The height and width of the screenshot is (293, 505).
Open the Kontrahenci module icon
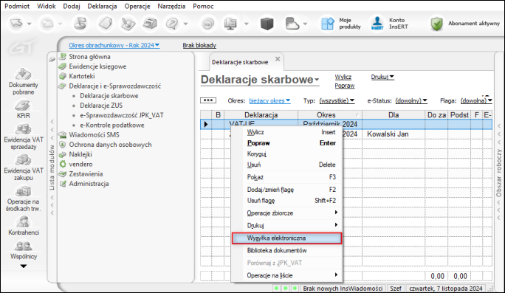23,222
